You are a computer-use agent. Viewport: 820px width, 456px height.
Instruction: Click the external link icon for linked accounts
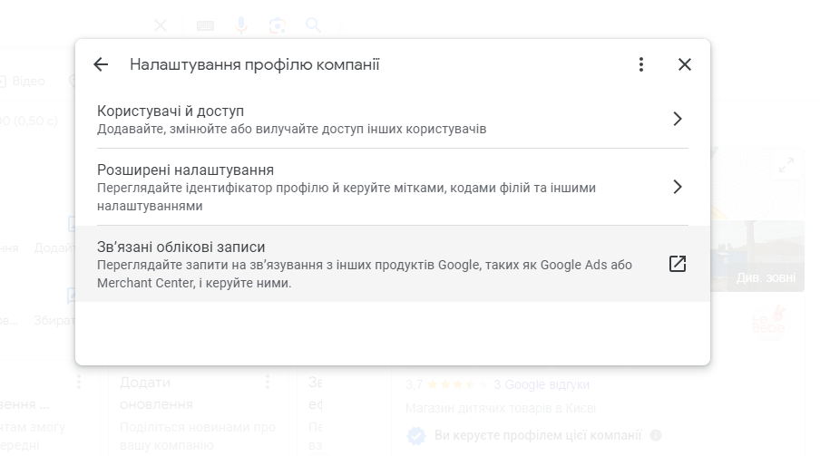coord(677,264)
